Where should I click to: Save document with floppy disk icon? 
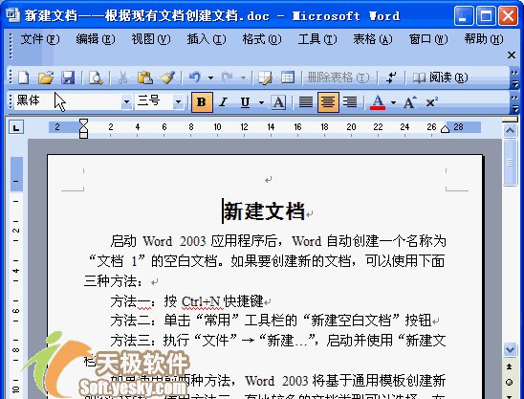[x=68, y=78]
